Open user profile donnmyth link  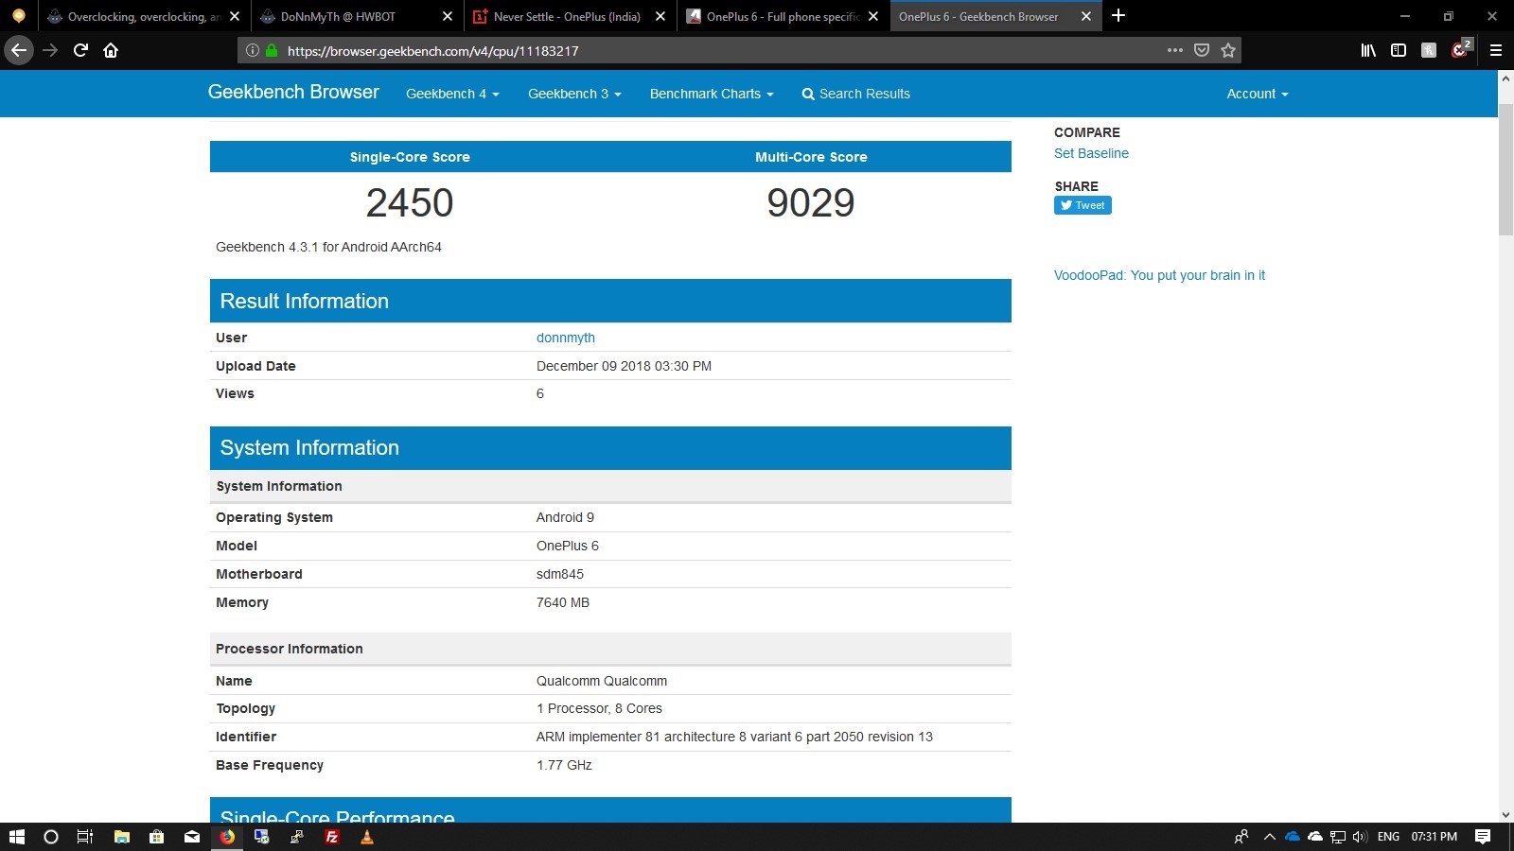566,338
